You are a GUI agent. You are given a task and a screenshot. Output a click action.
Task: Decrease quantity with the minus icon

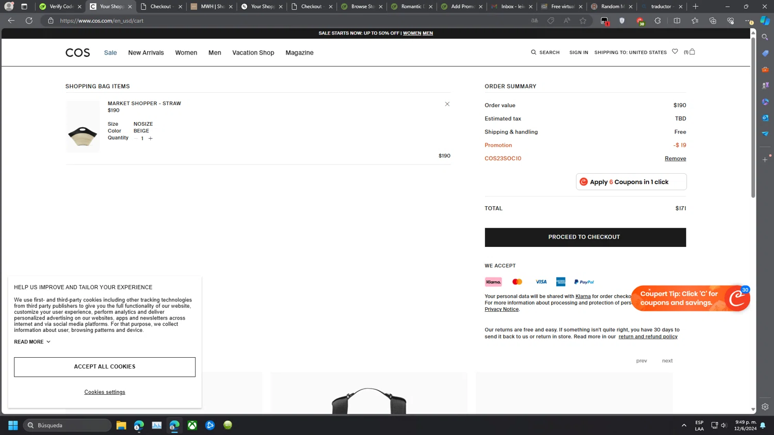136,138
